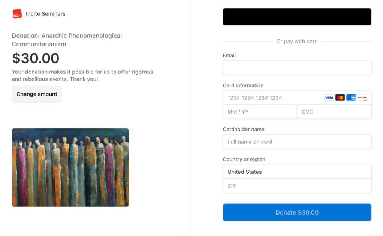Submit with the Donate $30.00 button
This screenshot has height=236, width=383.
tap(297, 212)
